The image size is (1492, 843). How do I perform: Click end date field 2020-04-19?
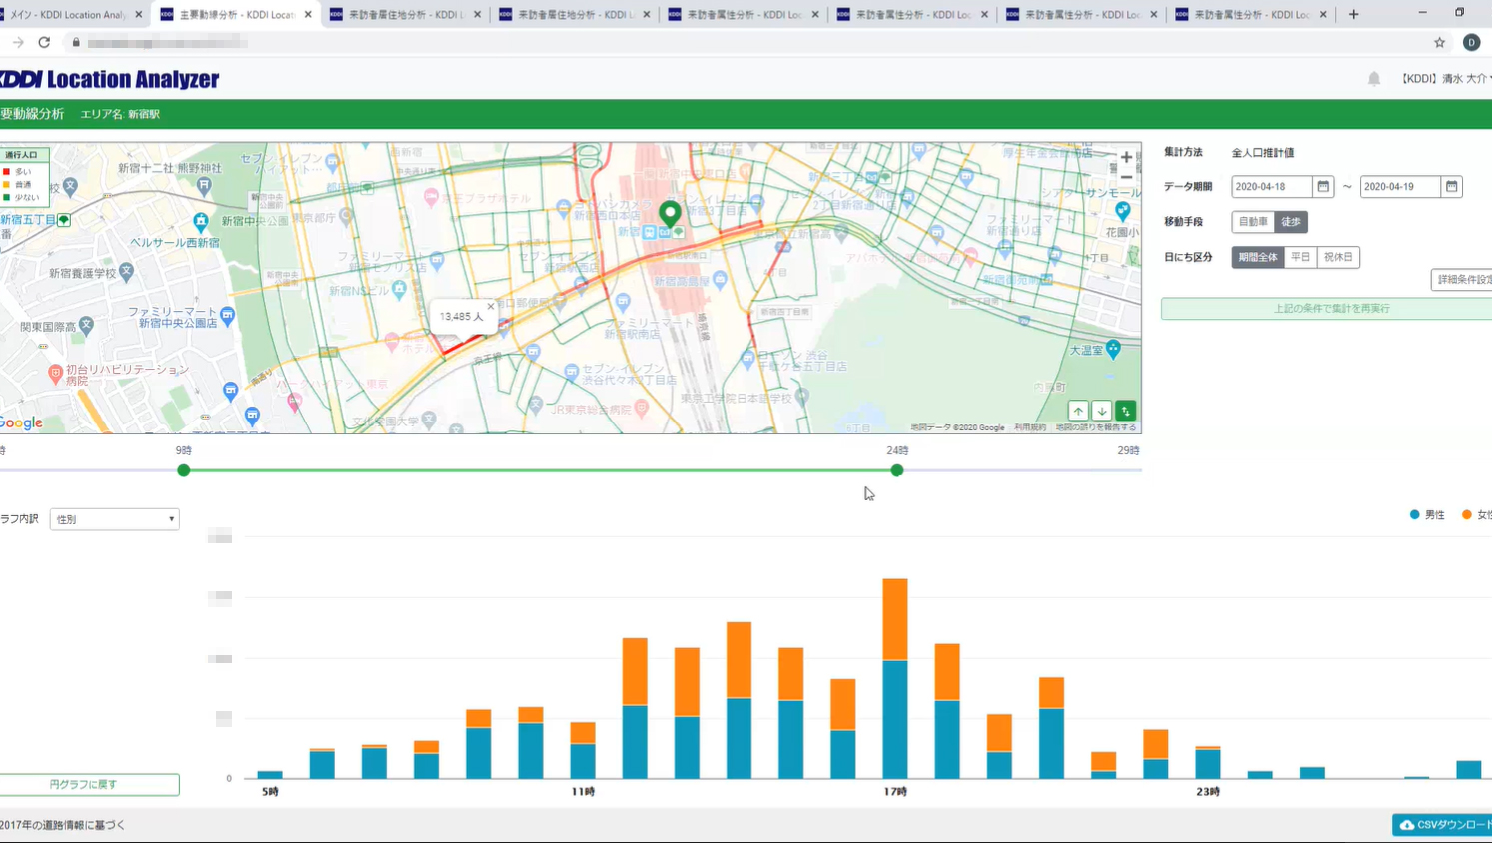(x=1399, y=186)
